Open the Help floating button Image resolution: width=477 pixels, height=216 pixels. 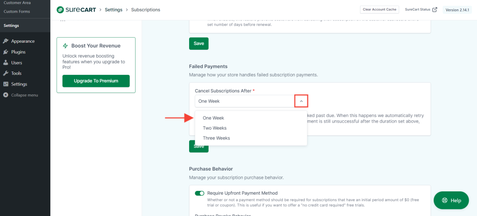pos(451,200)
